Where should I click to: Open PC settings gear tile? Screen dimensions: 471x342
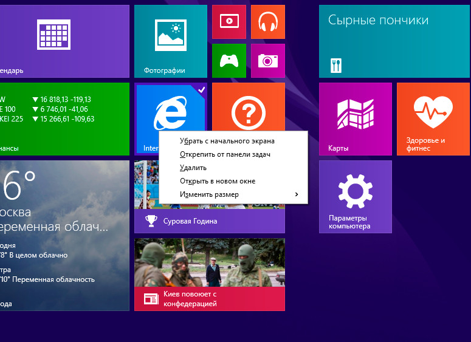355,196
